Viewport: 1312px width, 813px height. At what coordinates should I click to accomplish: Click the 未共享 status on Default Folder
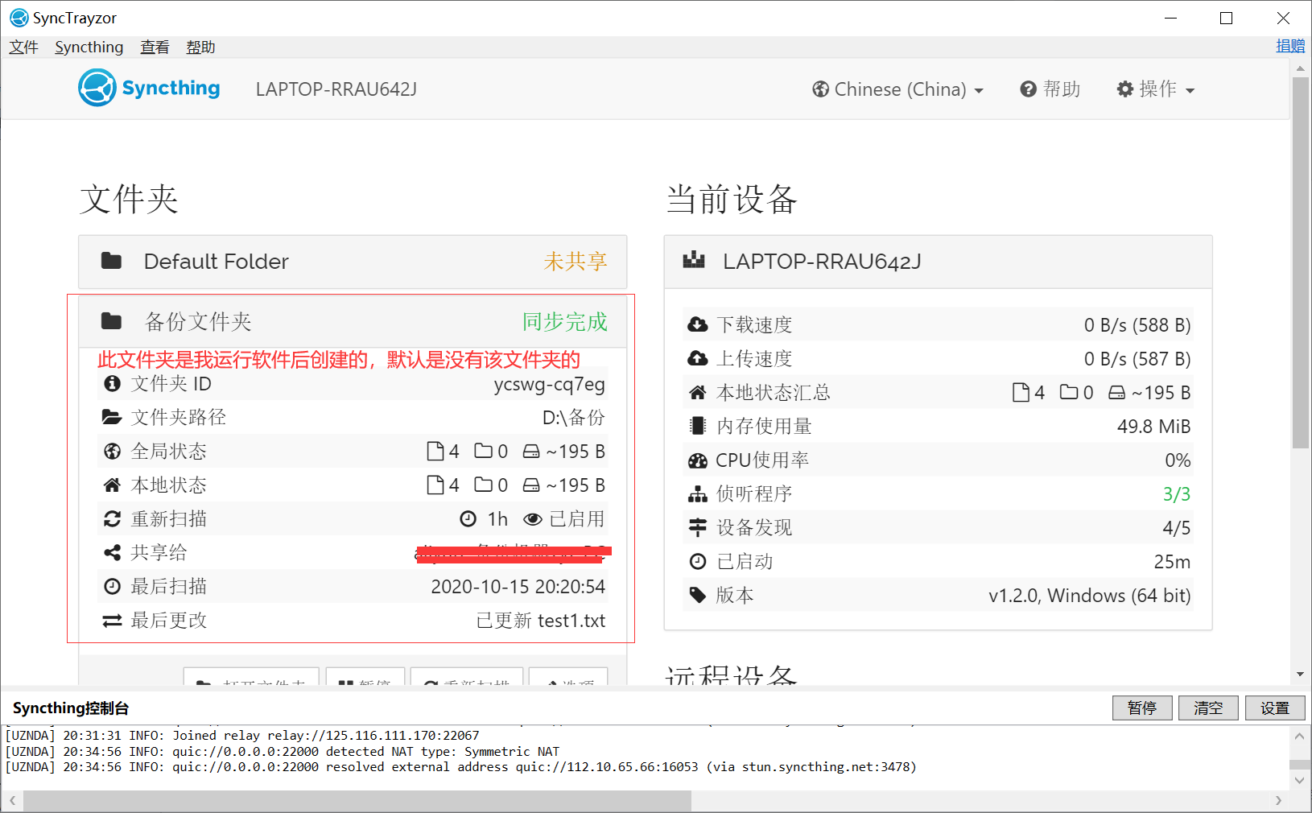(576, 262)
